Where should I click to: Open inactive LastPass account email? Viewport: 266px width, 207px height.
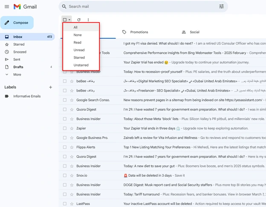pos(162,204)
